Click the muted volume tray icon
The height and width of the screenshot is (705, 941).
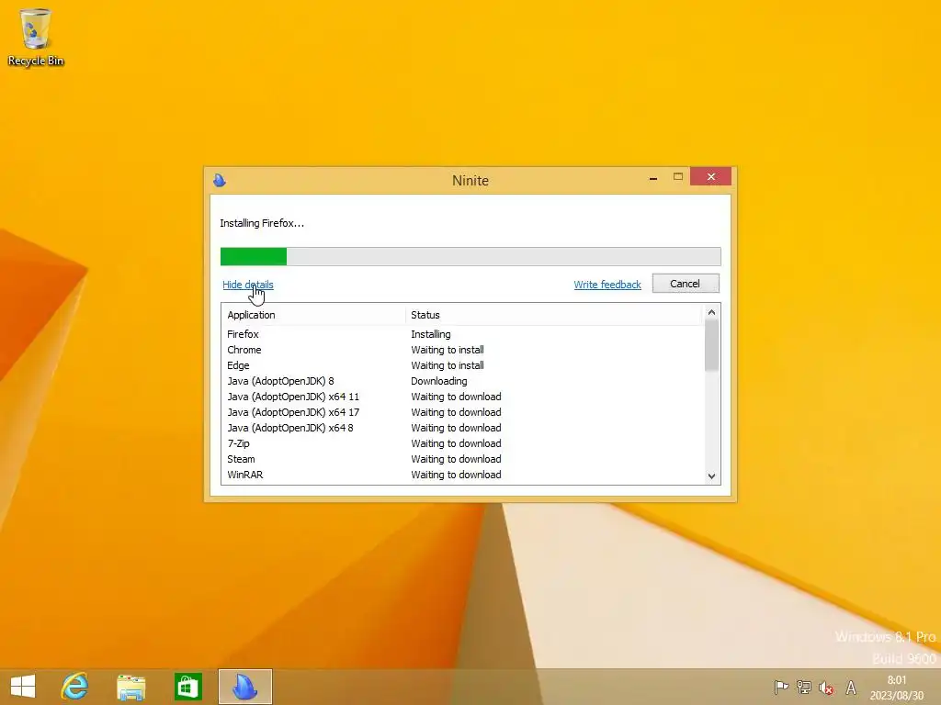point(826,688)
